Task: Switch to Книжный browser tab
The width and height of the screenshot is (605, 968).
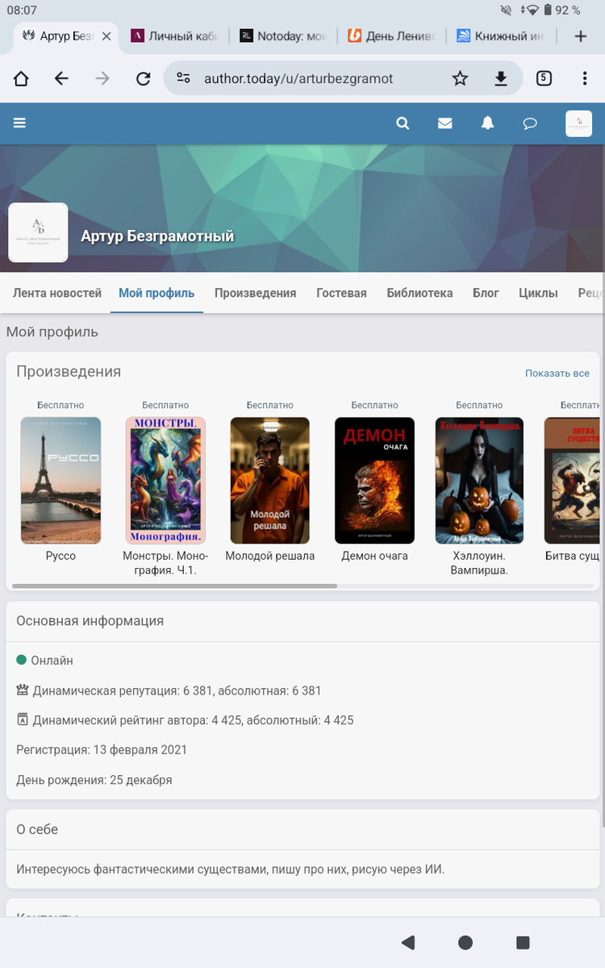Action: click(x=500, y=36)
